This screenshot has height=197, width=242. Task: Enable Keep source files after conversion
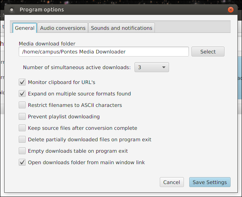pyautogui.click(x=22, y=128)
